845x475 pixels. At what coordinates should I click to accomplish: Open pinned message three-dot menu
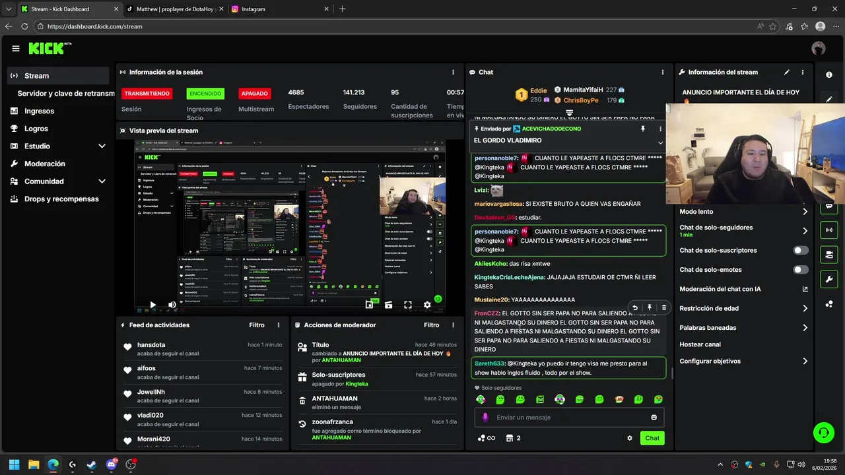660,129
